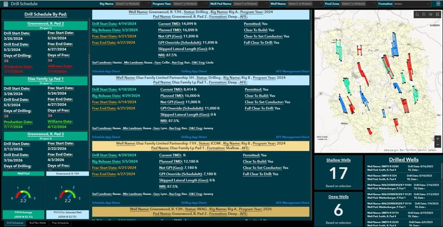443x227 pixels.
Task: Zoom in on the map
Action: pos(438,139)
